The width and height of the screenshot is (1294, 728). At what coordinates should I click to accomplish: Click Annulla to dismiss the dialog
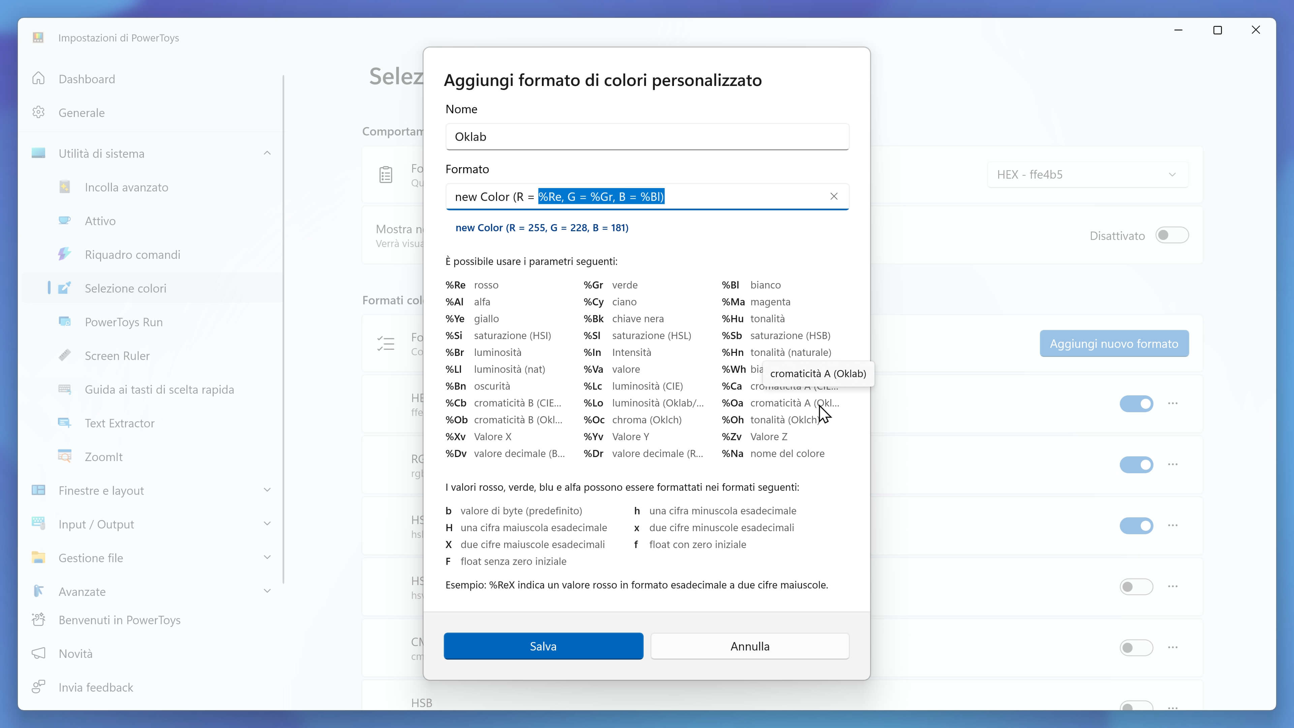click(x=750, y=646)
